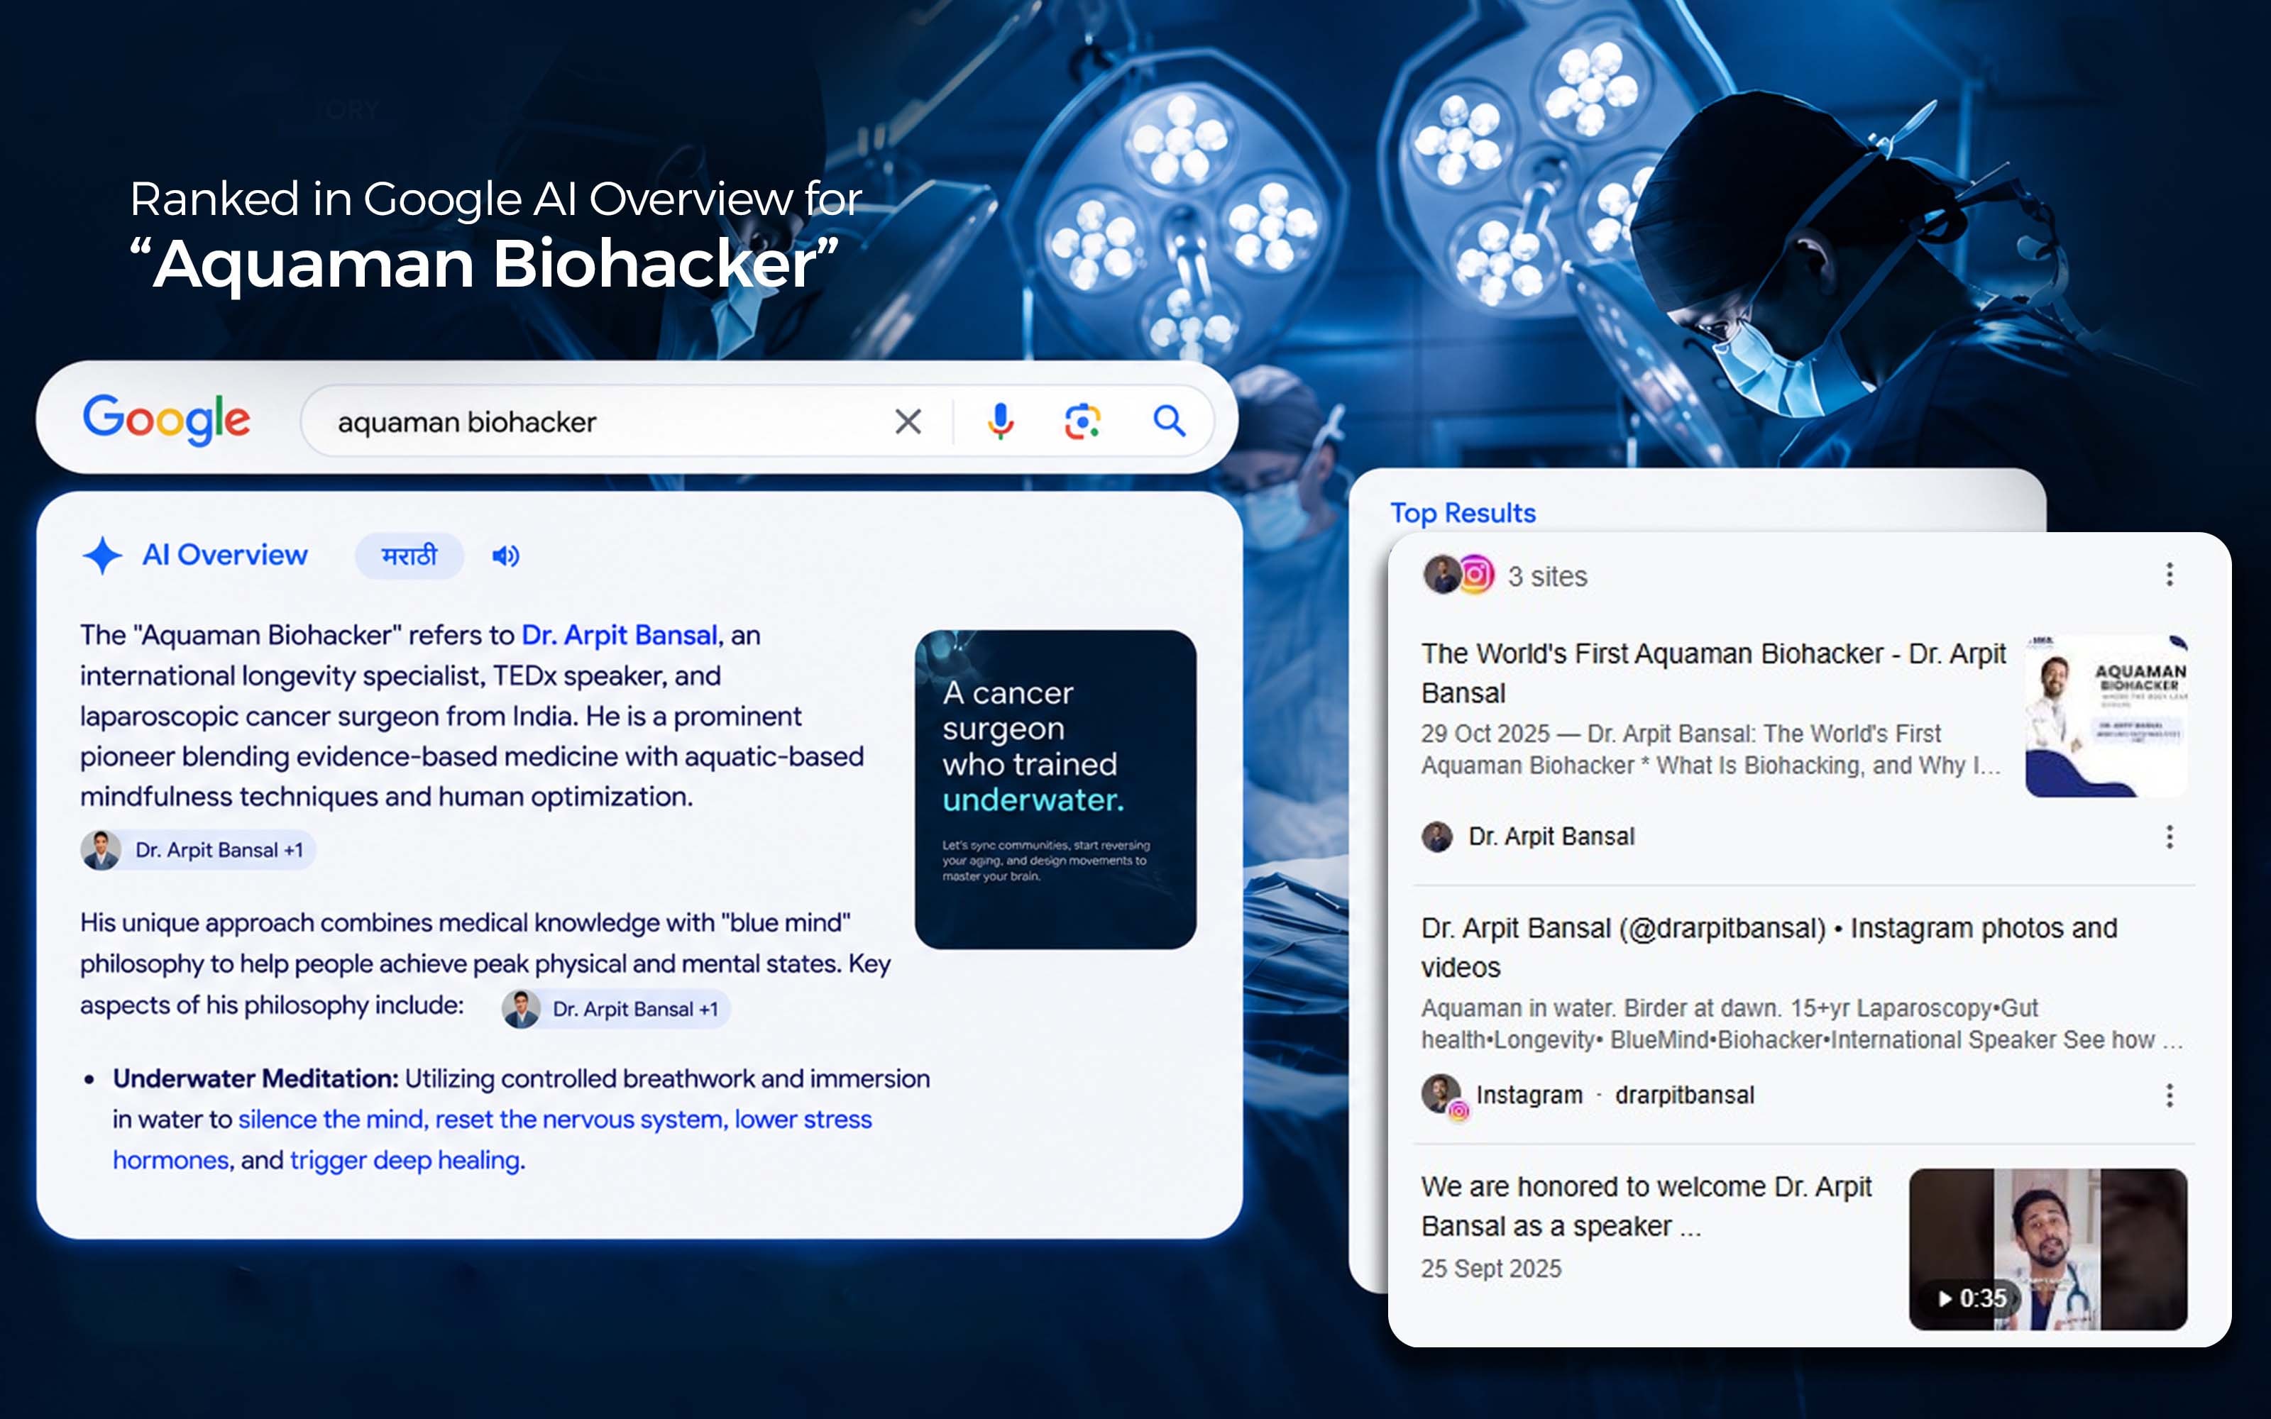Viewport: 2271px width, 1419px height.
Task: Open the blue 'Dr. Arpit Bansal' link
Action: 620,636
